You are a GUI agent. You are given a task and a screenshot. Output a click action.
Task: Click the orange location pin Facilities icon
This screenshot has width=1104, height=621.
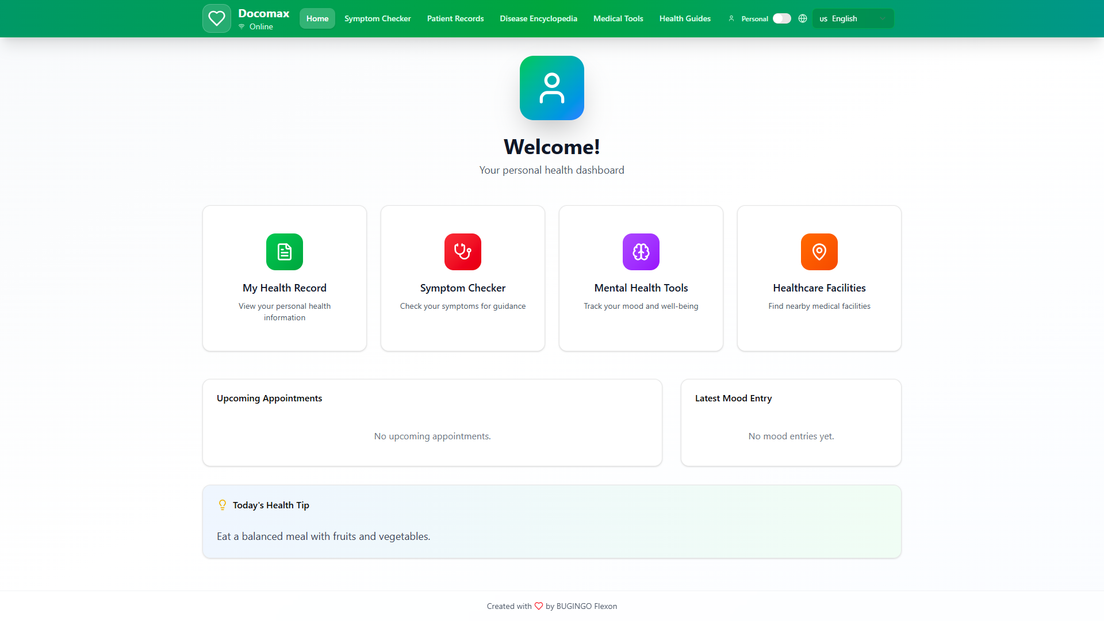[819, 252]
